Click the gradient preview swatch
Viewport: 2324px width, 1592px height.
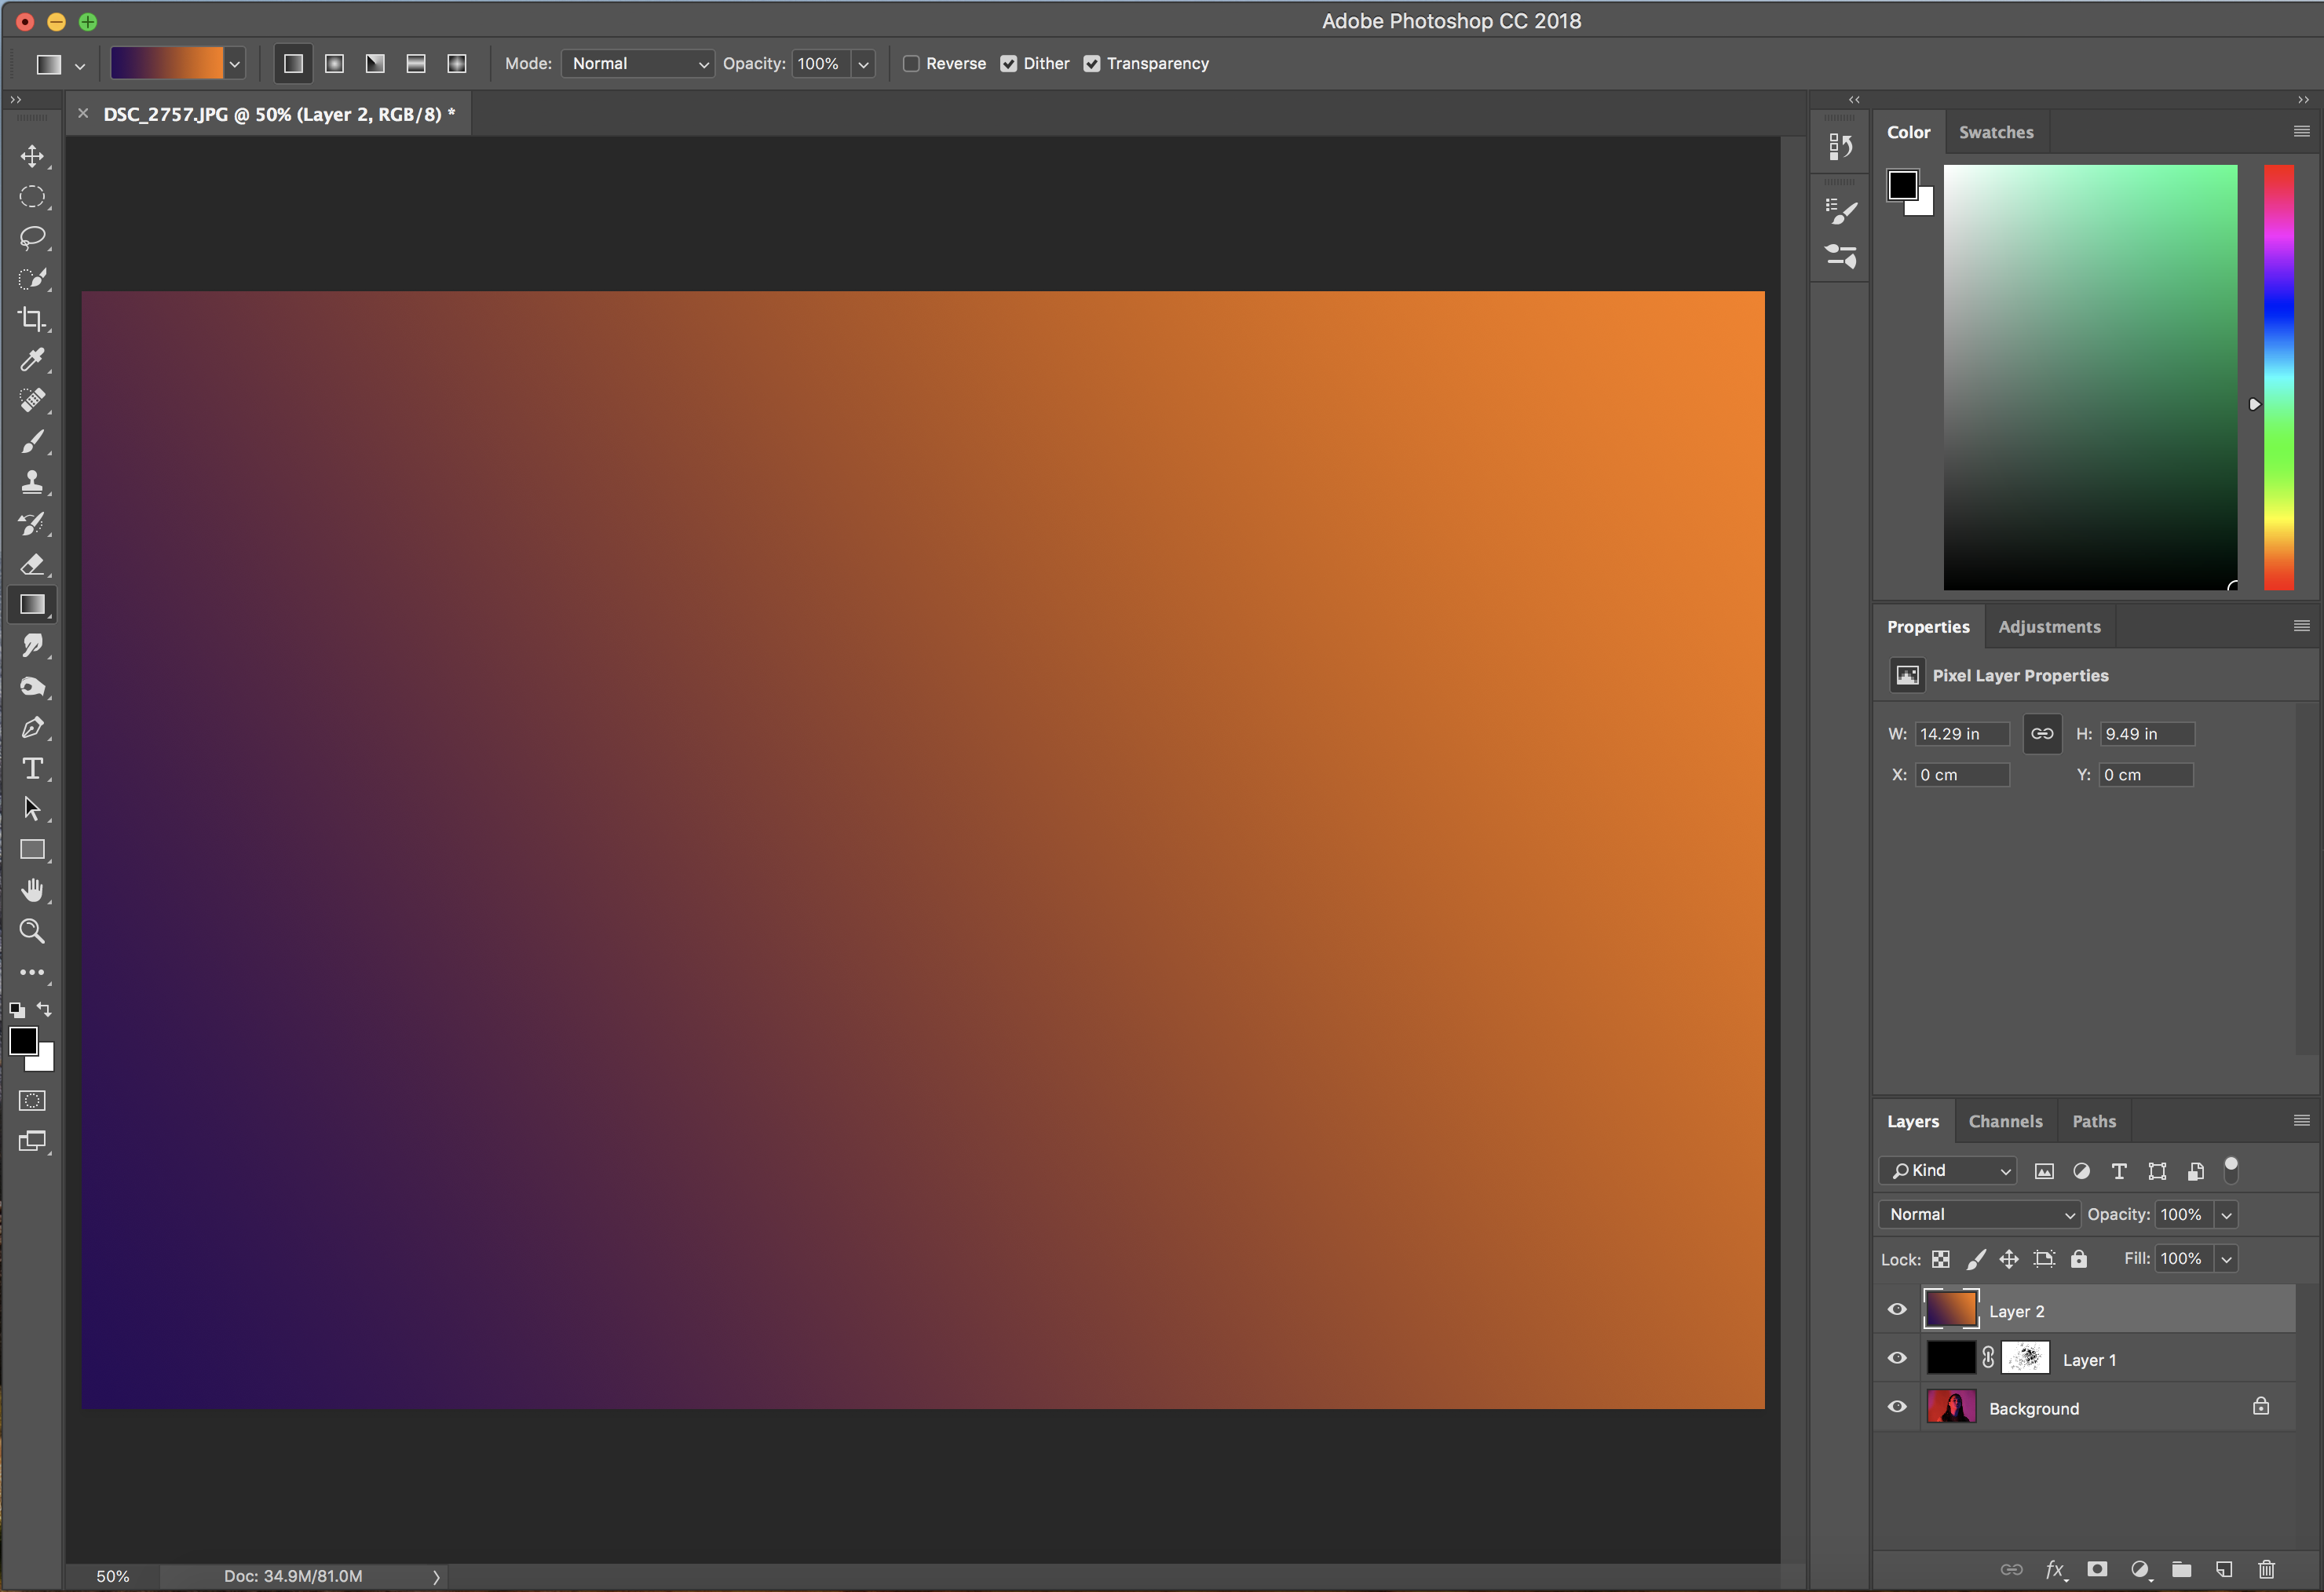(167, 64)
